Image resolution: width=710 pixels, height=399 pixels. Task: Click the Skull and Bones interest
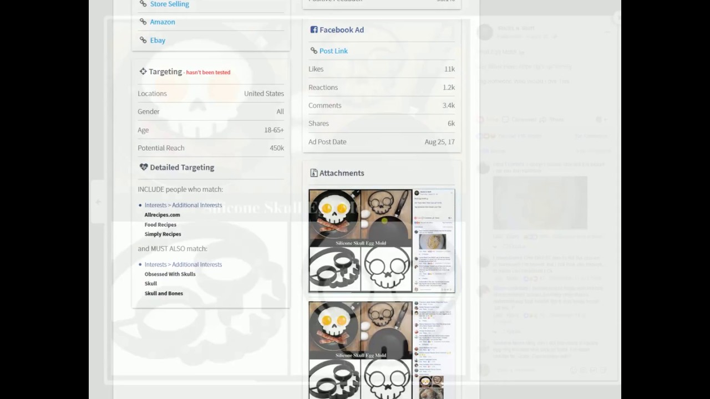pyautogui.click(x=164, y=293)
